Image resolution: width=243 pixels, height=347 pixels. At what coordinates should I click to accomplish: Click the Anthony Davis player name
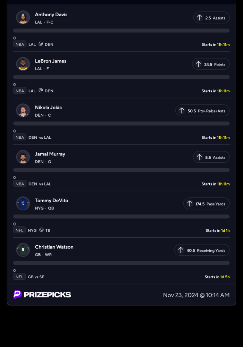[x=51, y=15]
